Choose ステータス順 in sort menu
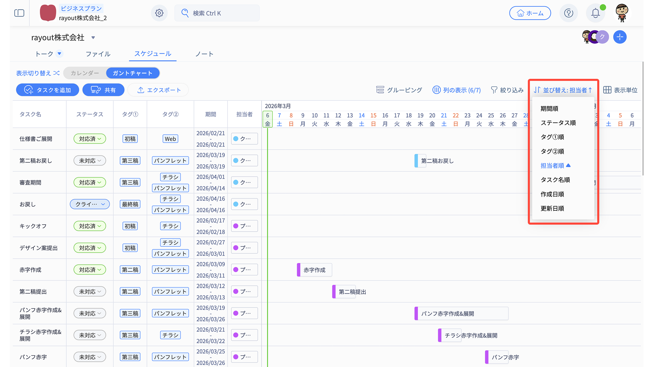The image size is (653, 367). pyautogui.click(x=558, y=123)
